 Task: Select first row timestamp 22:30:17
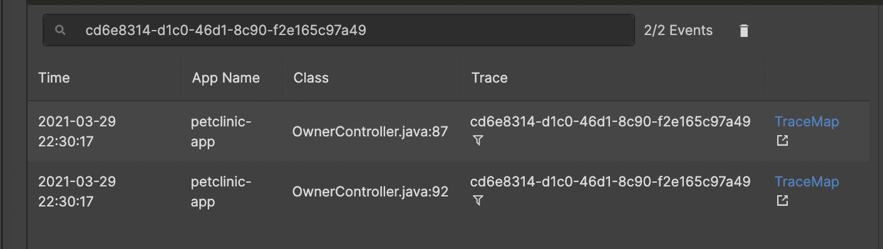pos(66,142)
